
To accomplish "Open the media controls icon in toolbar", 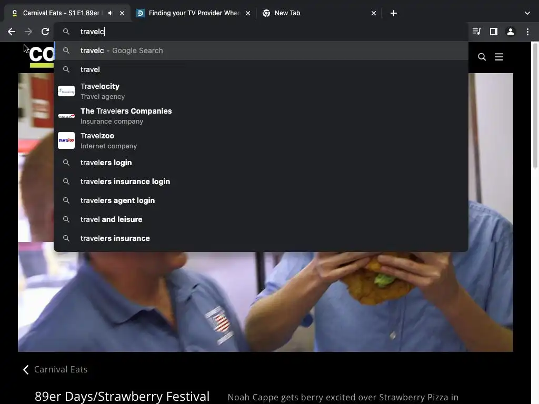I will 476,32.
